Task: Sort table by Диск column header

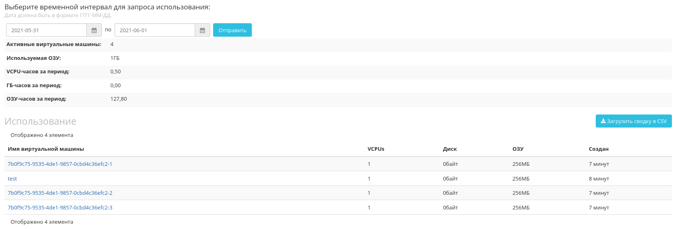Action: click(x=449, y=149)
